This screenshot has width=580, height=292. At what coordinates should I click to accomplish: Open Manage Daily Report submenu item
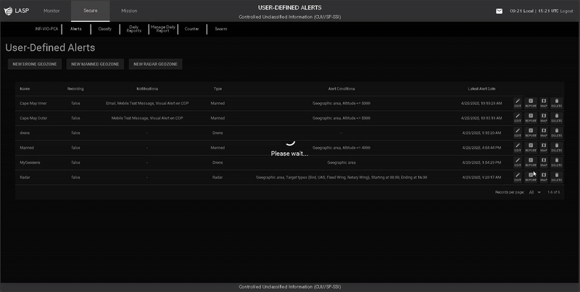162,29
